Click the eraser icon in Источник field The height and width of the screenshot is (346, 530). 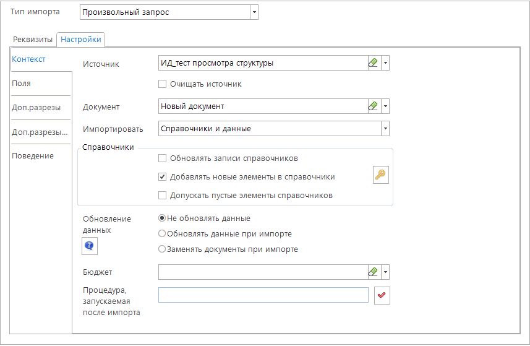click(x=372, y=63)
